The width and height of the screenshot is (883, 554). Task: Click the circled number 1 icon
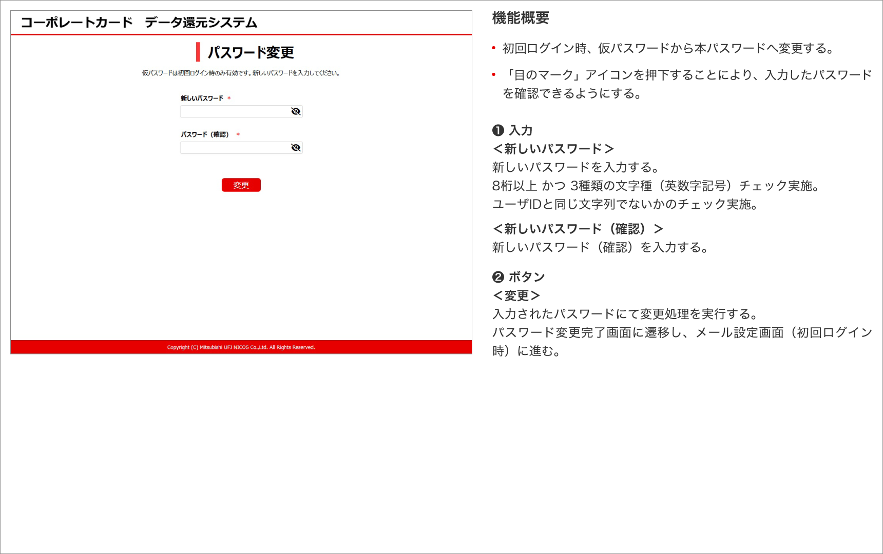point(498,130)
